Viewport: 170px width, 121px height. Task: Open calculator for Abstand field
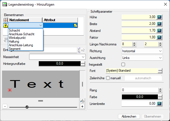(x=159, y=30)
